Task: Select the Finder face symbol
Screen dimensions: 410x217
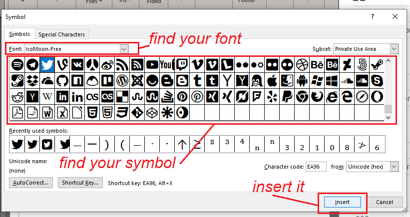Action: (287, 81)
